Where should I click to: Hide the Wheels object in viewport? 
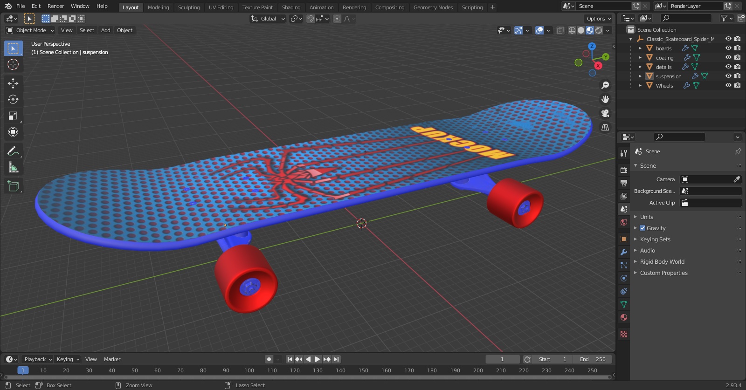click(x=728, y=85)
